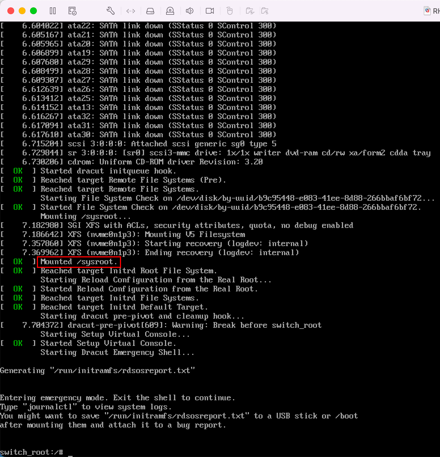Minimize the window with yellow button
Image resolution: width=440 pixels, height=457 pixels.
(22, 11)
